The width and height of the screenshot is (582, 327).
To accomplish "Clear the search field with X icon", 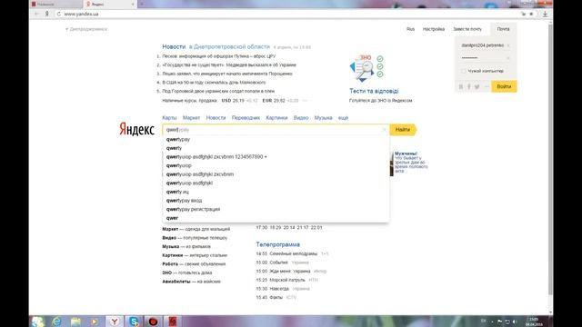I will click(384, 130).
